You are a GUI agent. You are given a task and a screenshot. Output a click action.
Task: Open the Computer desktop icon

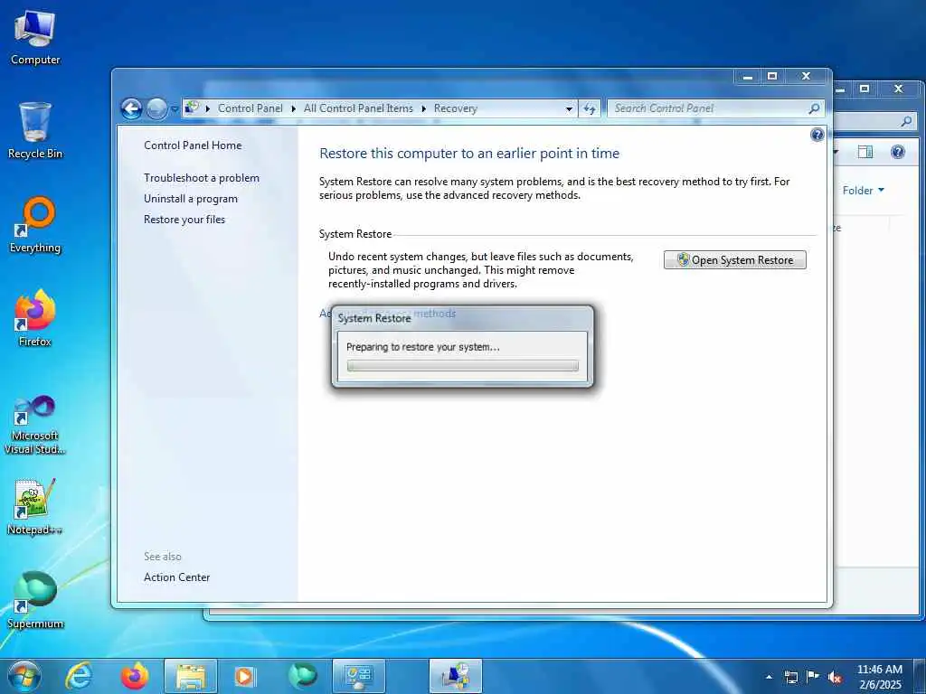pyautogui.click(x=35, y=38)
